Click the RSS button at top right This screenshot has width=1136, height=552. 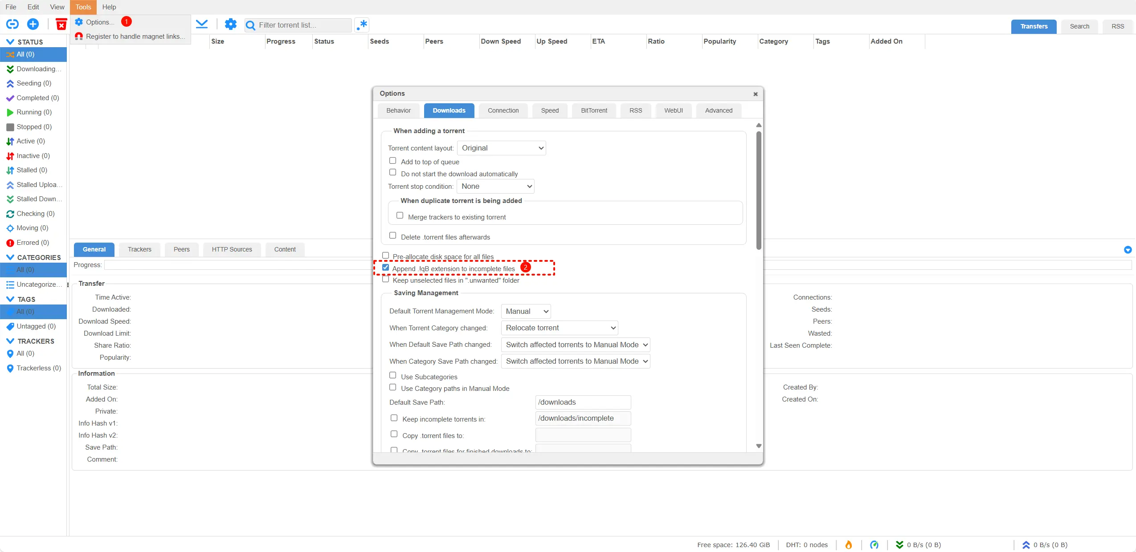1117,26
